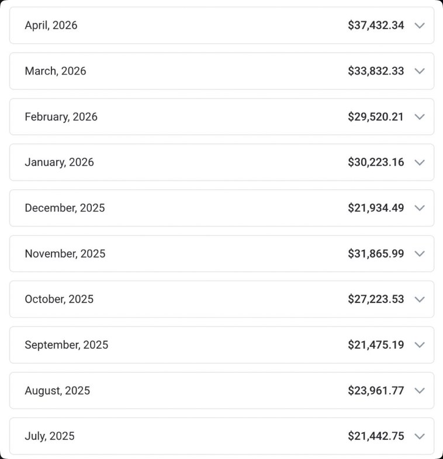Expand the March, 2026 chevron
Image resolution: width=443 pixels, height=459 pixels.
pos(420,71)
